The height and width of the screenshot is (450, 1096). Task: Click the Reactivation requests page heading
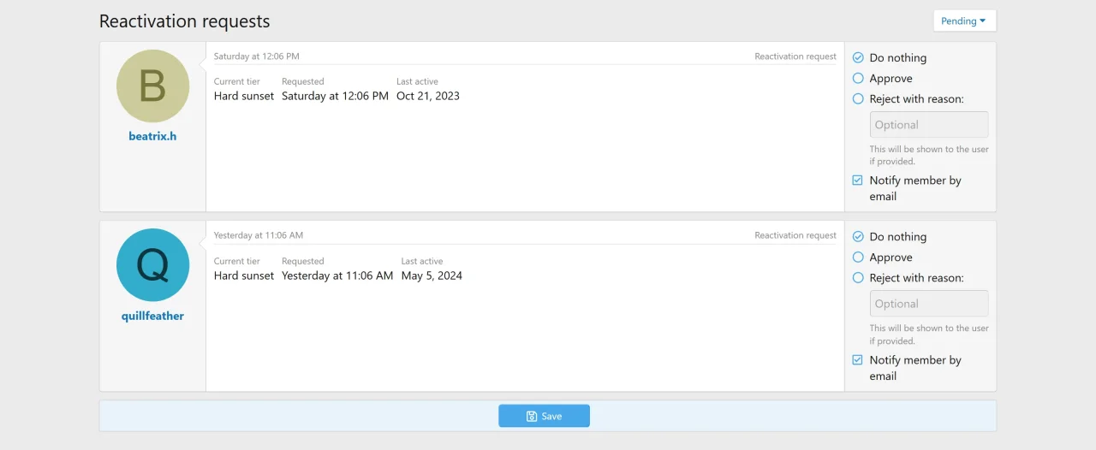pos(185,21)
